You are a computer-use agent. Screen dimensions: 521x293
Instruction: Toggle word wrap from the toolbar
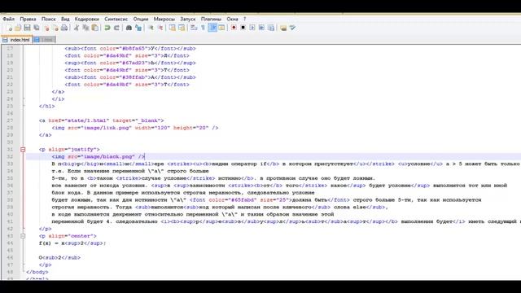(194, 28)
